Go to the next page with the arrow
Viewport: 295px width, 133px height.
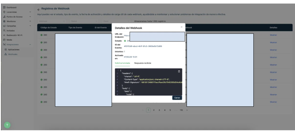pos(187,110)
